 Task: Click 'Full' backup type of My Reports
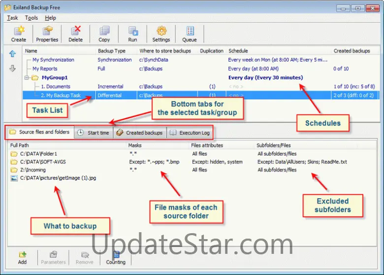[x=101, y=69]
